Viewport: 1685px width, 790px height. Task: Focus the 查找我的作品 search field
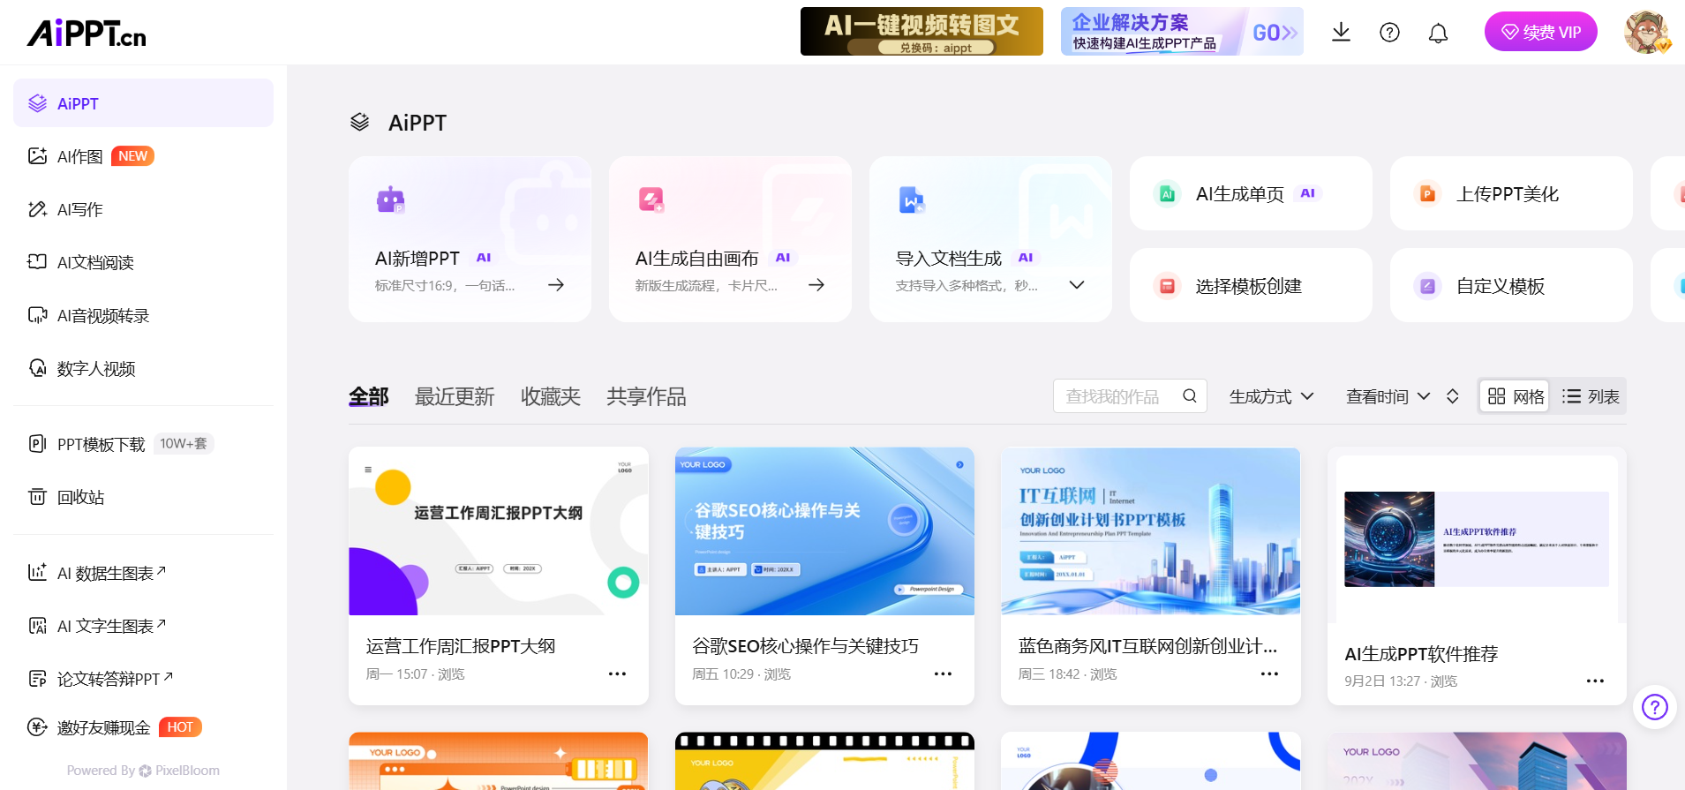(1130, 396)
